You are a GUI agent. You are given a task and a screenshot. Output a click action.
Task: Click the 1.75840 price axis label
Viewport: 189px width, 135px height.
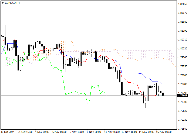tap(183, 129)
